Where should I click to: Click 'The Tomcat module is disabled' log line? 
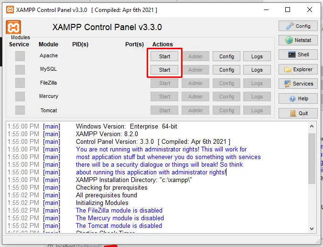(119, 226)
